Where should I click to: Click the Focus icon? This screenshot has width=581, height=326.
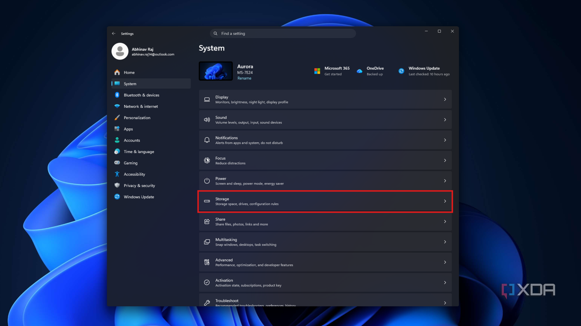207,160
